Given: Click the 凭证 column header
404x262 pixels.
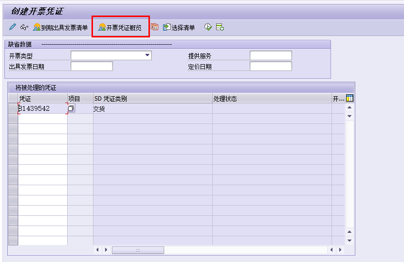Looking at the screenshot, I should tap(43, 99).
